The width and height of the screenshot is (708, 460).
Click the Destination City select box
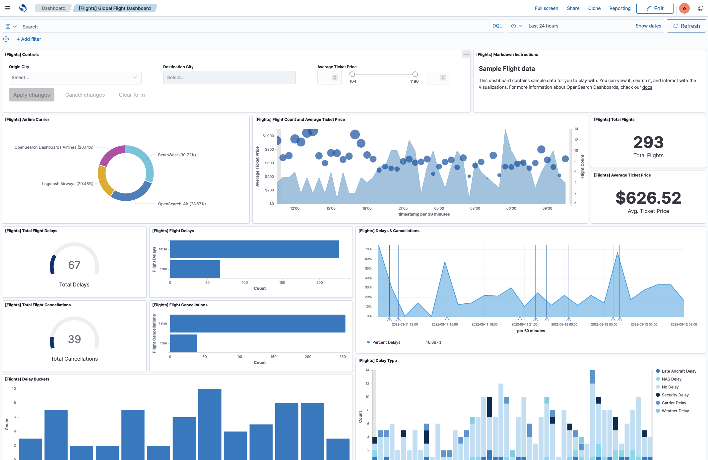click(229, 77)
